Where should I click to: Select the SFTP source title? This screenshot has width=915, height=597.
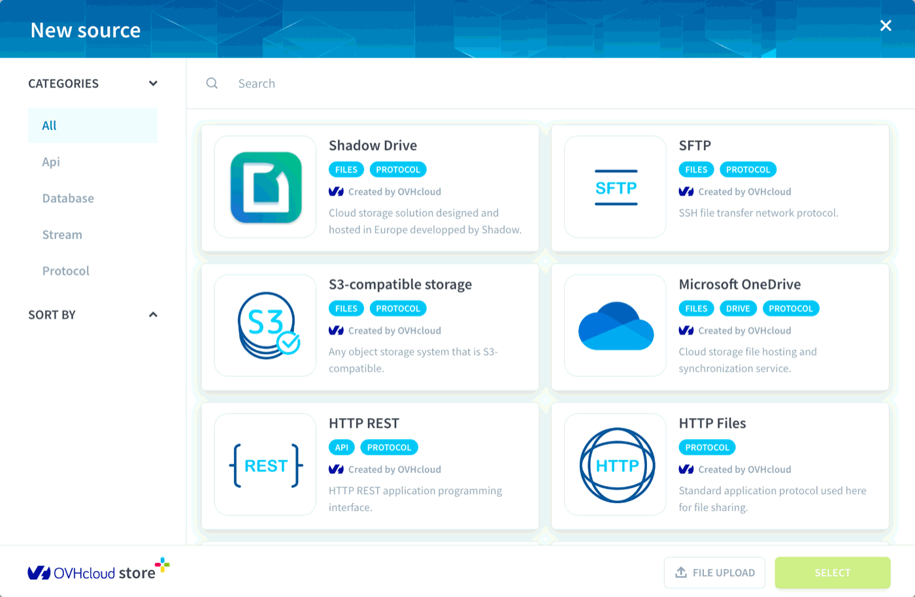(695, 145)
